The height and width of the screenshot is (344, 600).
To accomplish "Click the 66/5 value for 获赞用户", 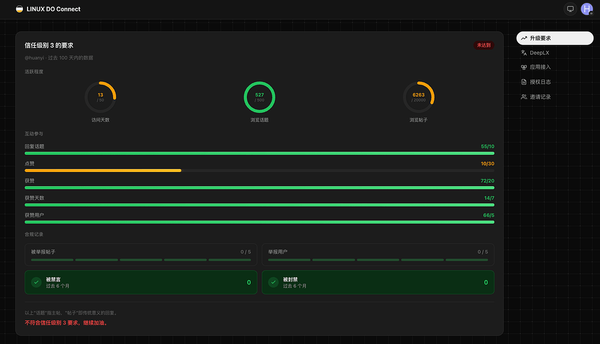I will [x=489, y=215].
